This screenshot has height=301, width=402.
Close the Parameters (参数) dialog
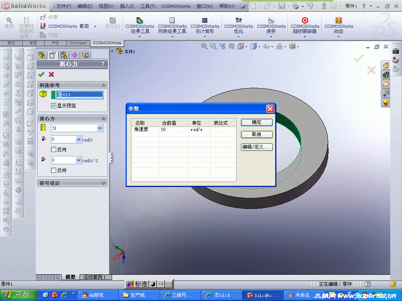270,109
